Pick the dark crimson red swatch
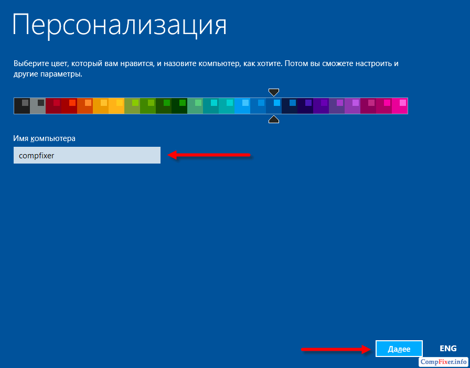Image resolution: width=470 pixels, height=368 pixels. 54,106
